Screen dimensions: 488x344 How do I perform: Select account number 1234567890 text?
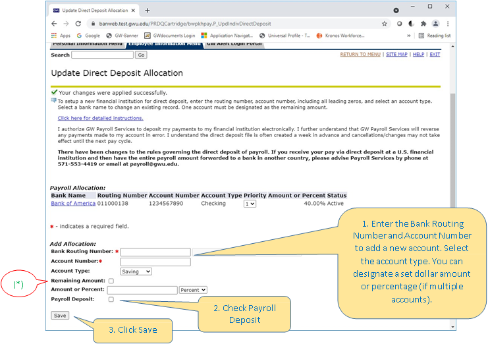click(x=166, y=203)
